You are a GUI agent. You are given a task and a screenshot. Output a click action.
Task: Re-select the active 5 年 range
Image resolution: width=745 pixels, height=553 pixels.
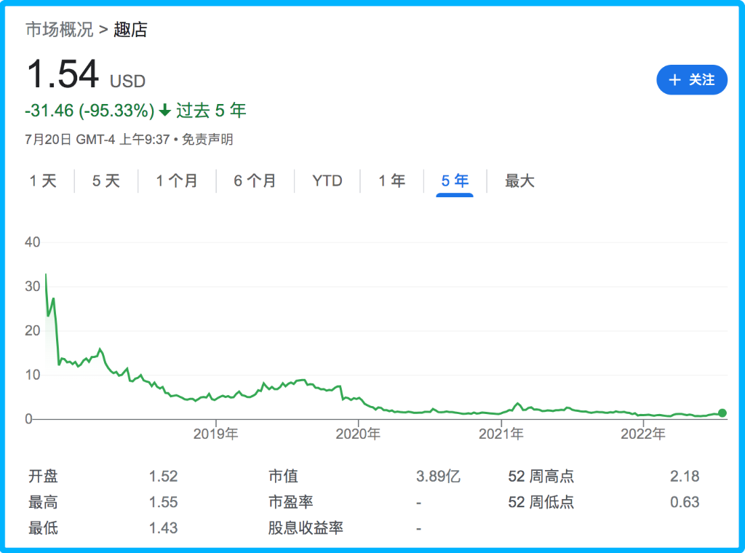point(454,181)
